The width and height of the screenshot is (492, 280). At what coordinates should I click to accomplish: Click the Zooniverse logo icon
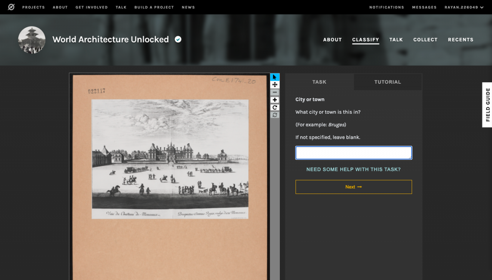click(x=11, y=7)
